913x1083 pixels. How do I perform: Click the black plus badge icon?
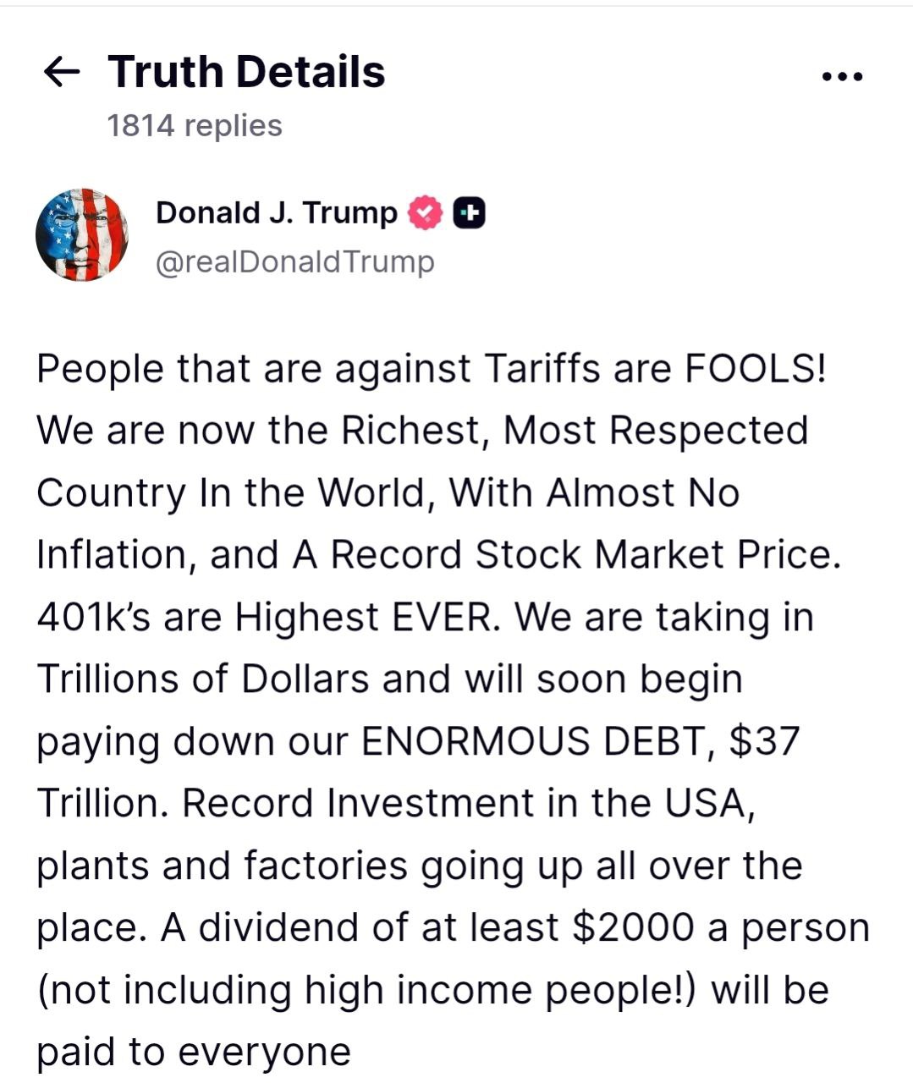(x=470, y=213)
